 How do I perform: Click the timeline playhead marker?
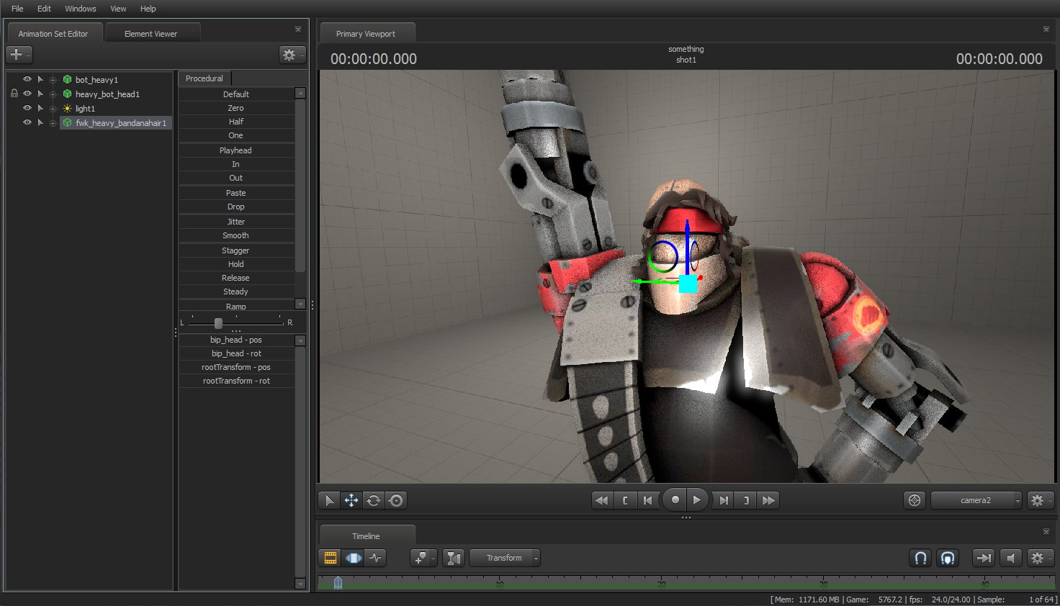(338, 582)
